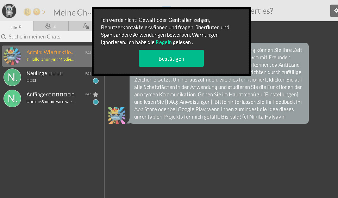Viewport: 338px width, 198px height.
Task: Click Admin avatar beside the message bubble
Action: pos(117,115)
